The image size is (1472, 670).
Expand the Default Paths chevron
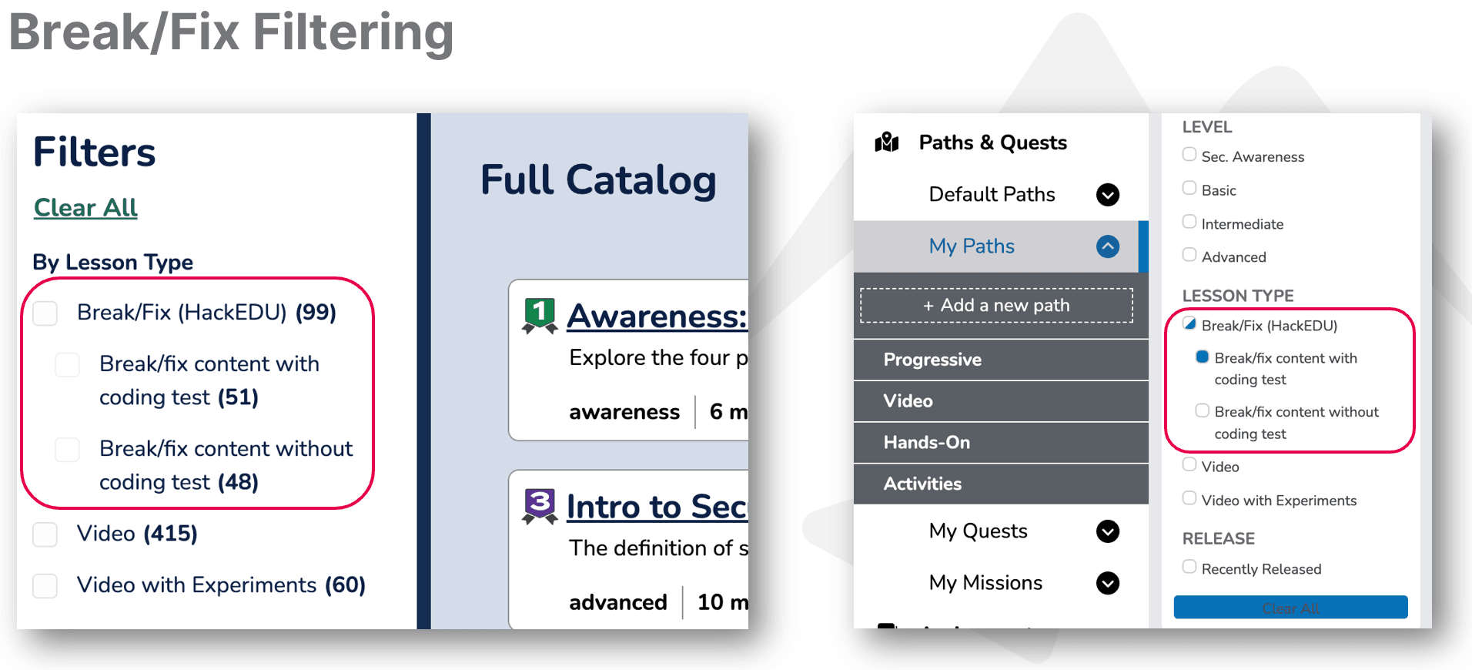tap(1107, 195)
